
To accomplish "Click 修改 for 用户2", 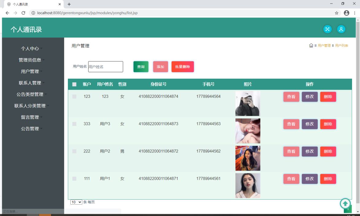I will click(x=310, y=151).
